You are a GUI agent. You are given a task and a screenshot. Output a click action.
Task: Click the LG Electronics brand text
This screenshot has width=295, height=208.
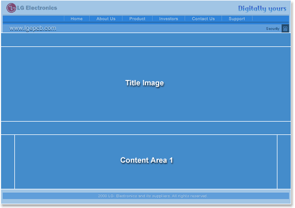point(37,7)
